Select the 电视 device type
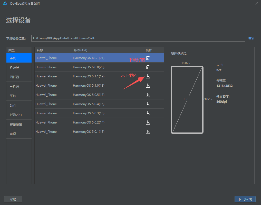261x205 pixels. pyautogui.click(x=19, y=134)
